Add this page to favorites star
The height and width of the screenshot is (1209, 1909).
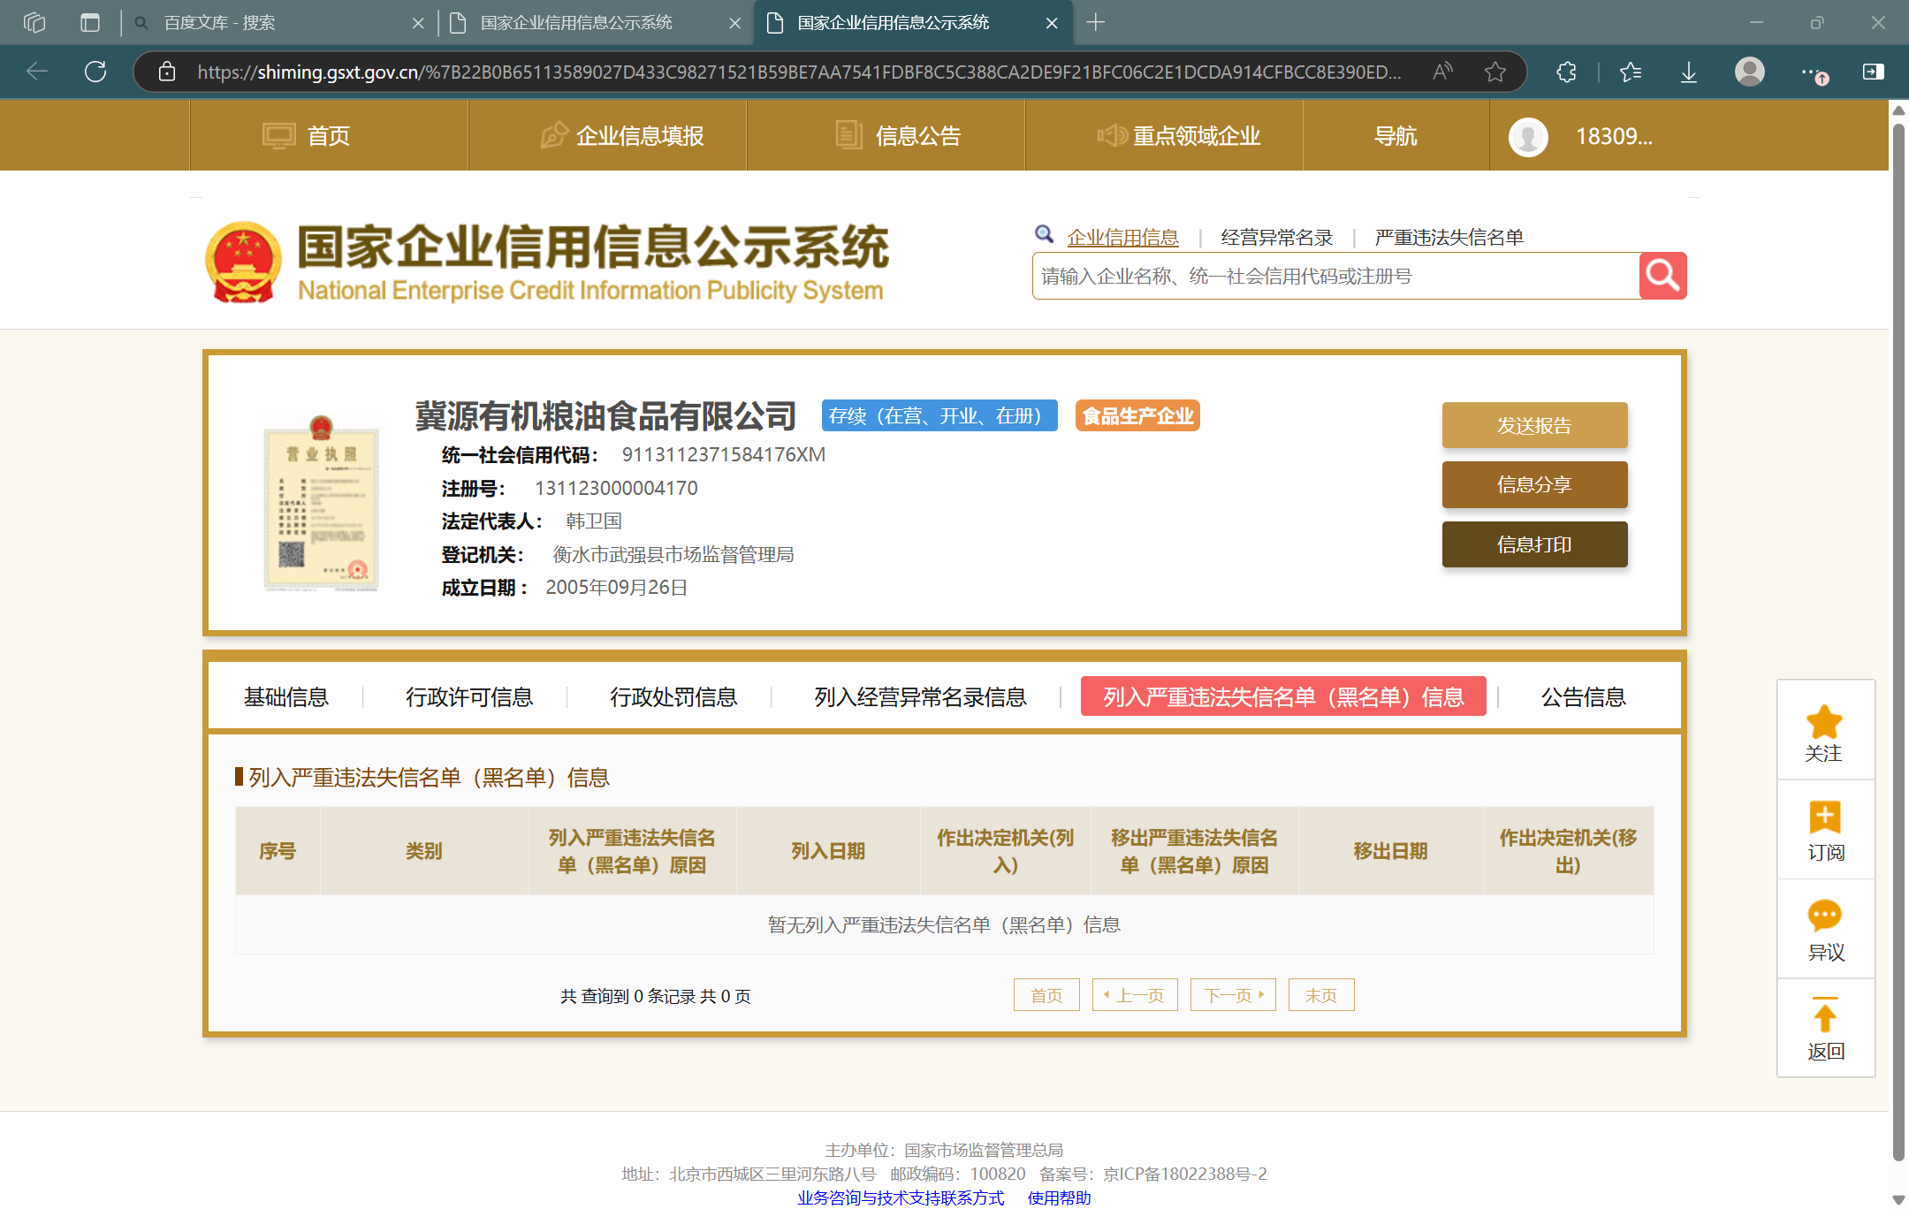[1494, 72]
